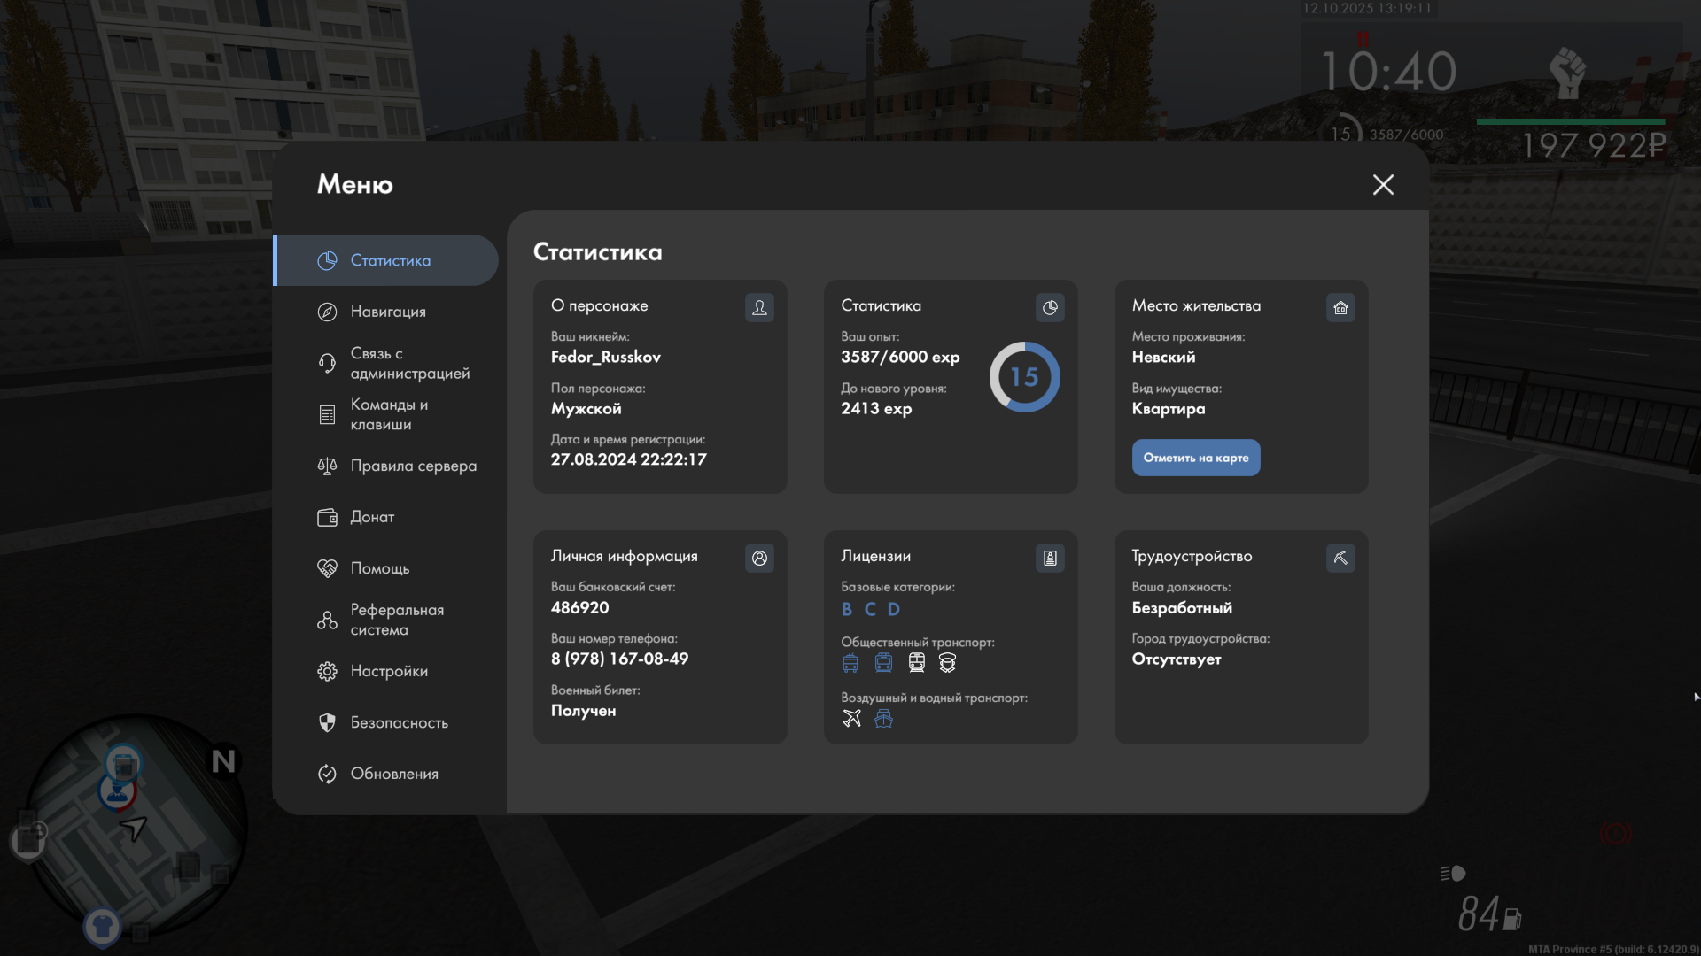Click the boat license icon
The width and height of the screenshot is (1701, 956).
[x=883, y=718]
